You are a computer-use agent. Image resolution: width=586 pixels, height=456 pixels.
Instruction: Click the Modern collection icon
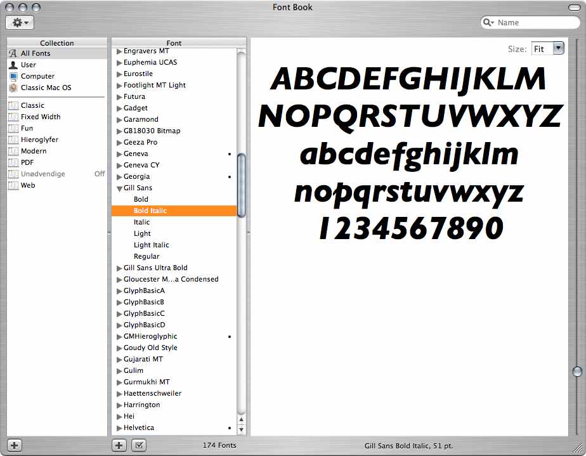[13, 152]
